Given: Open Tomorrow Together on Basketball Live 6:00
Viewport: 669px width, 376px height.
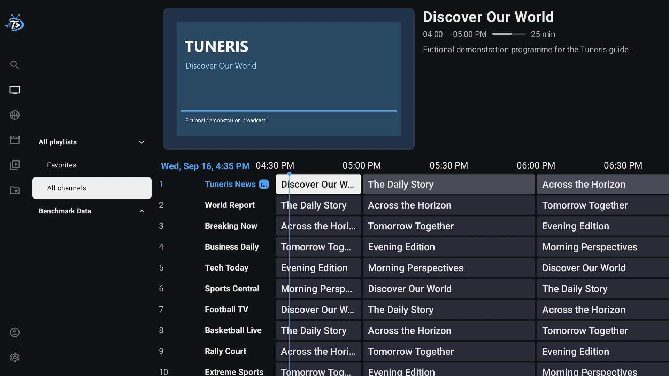Looking at the screenshot, I should [603, 330].
